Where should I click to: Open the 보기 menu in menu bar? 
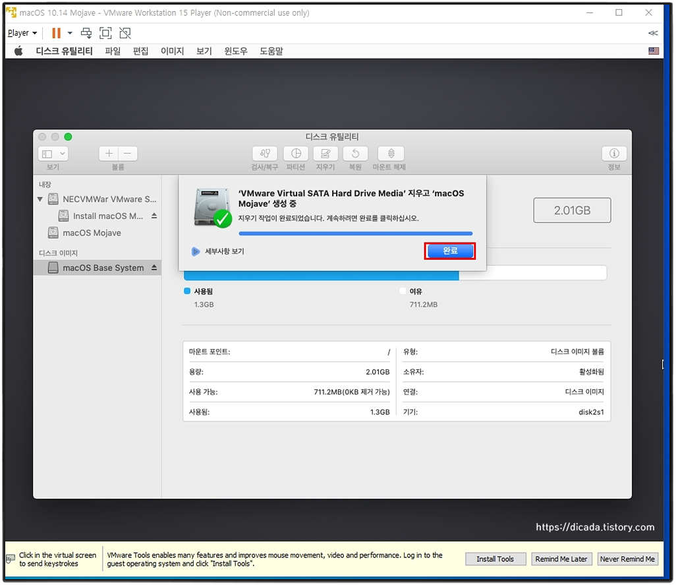204,51
